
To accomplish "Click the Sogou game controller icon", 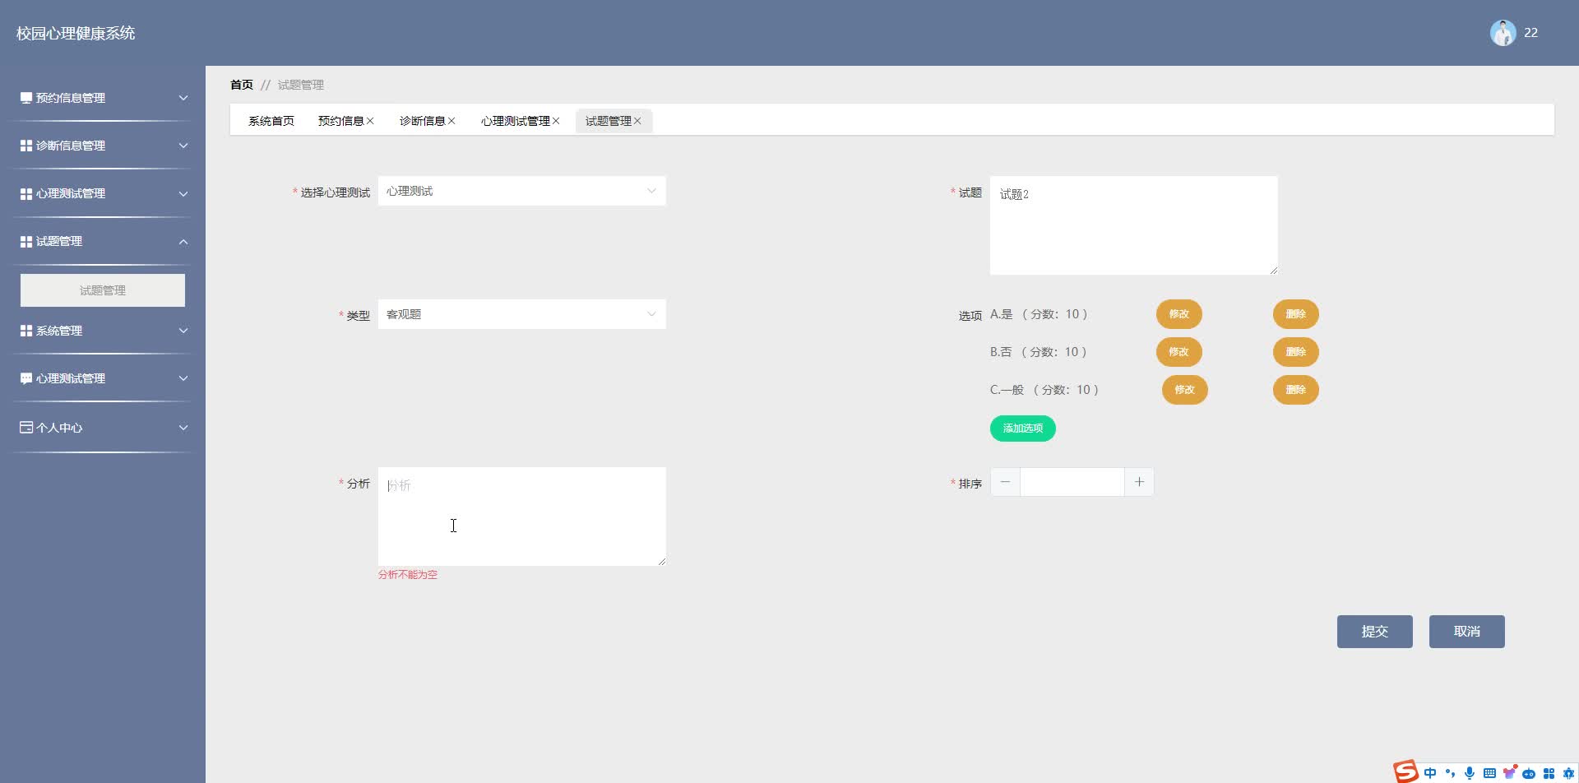I will [x=1529, y=773].
